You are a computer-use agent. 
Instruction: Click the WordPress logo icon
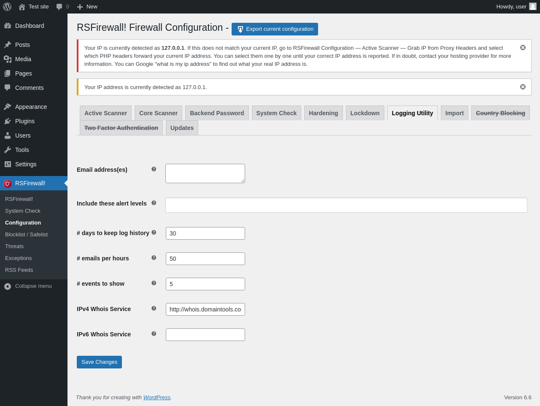7,7
